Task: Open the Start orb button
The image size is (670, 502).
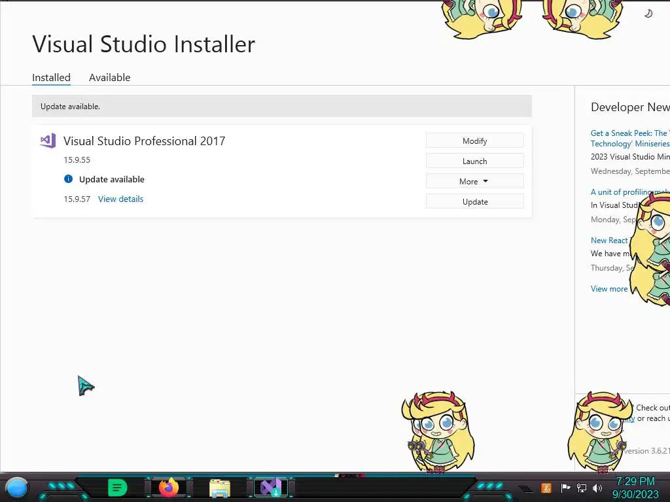Action: pos(17,488)
